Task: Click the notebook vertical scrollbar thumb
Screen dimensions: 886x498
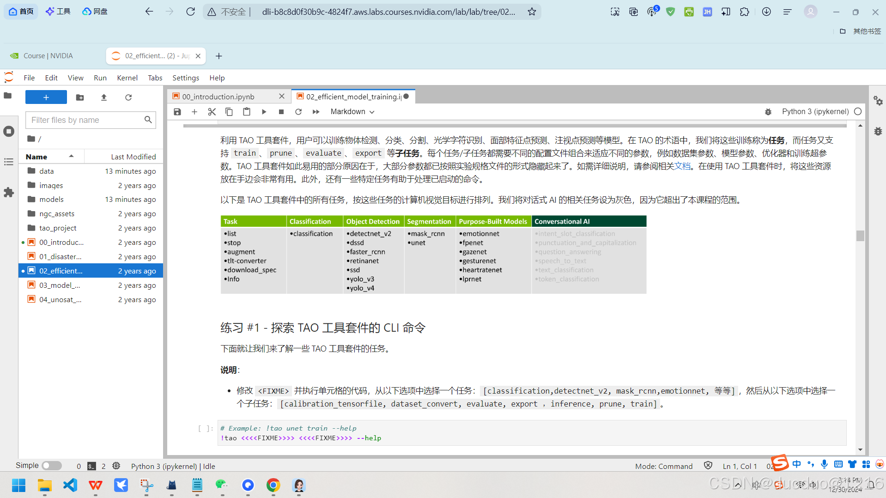Action: coord(860,236)
